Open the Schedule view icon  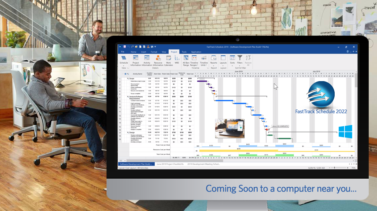coord(124,59)
